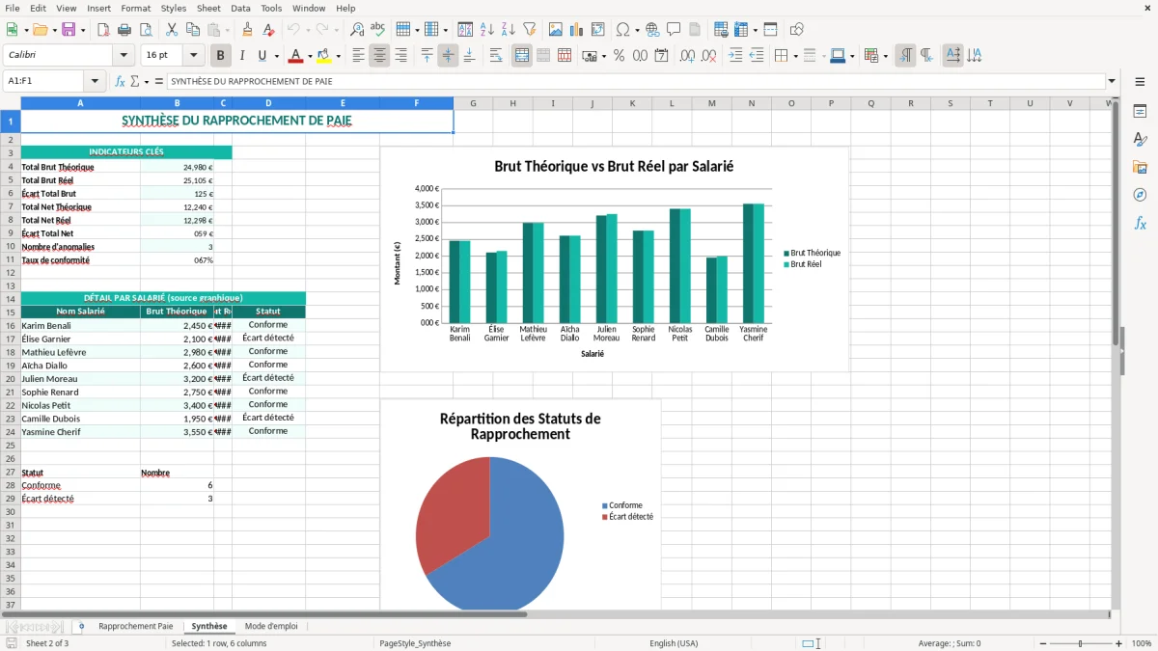Click in the formula input line
1158x651 pixels.
pos(636,81)
